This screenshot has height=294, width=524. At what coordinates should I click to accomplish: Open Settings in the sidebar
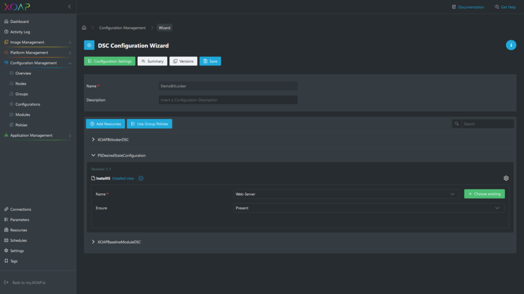[17, 251]
